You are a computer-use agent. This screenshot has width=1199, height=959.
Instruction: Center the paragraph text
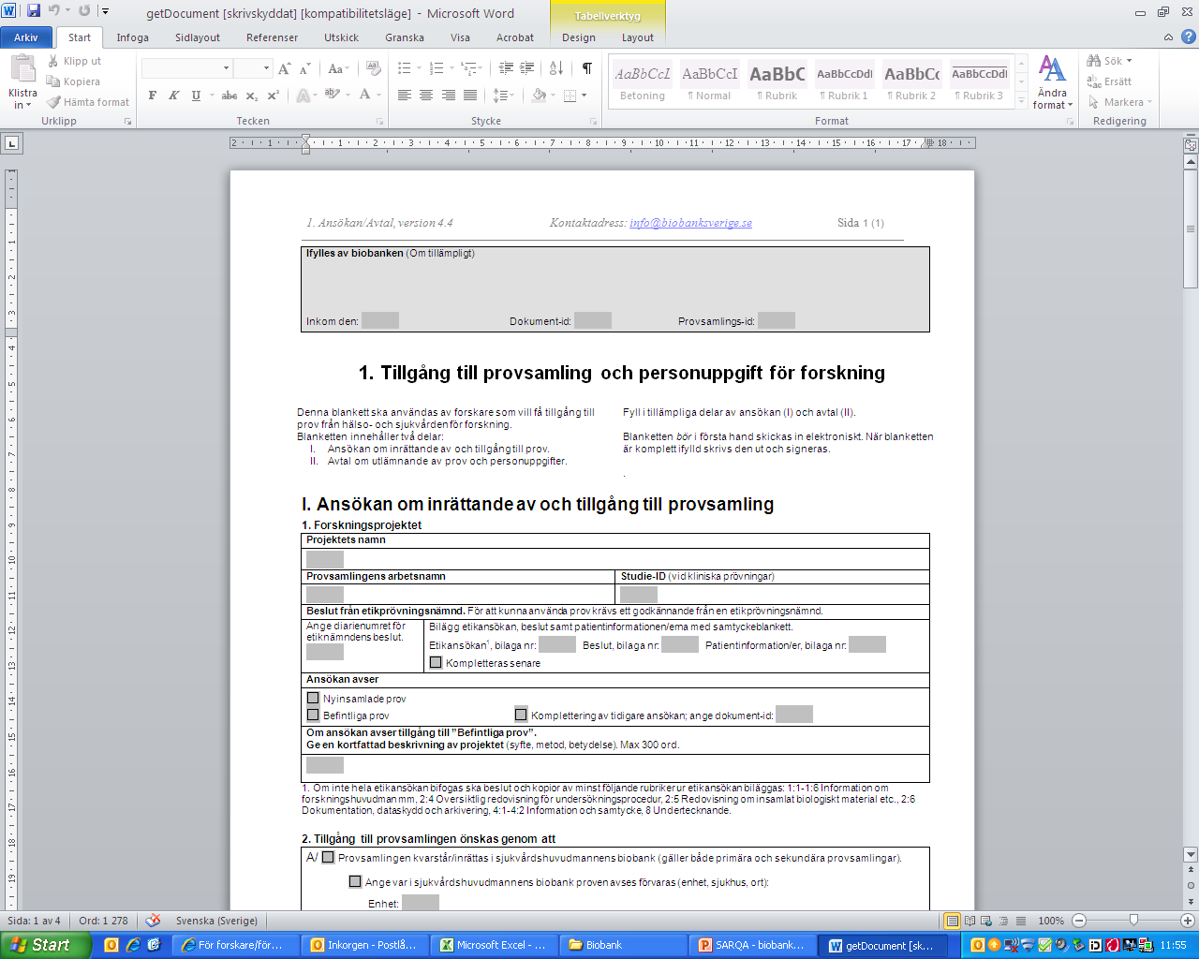(x=426, y=96)
